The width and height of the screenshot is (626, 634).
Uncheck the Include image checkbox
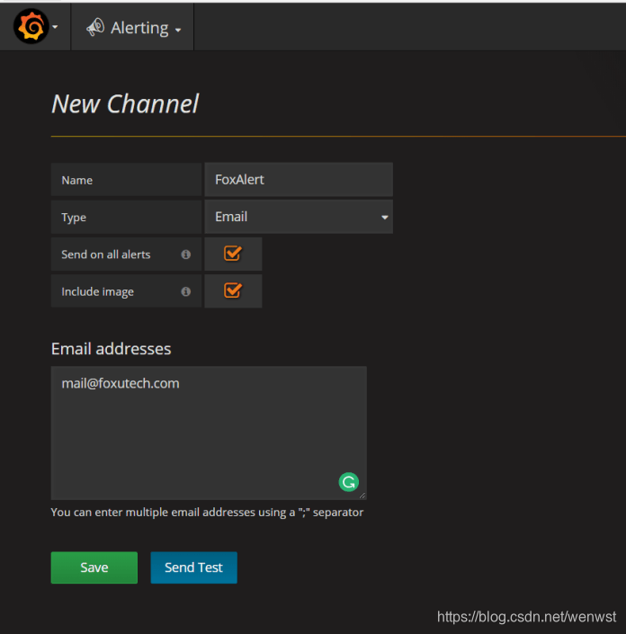[233, 290]
